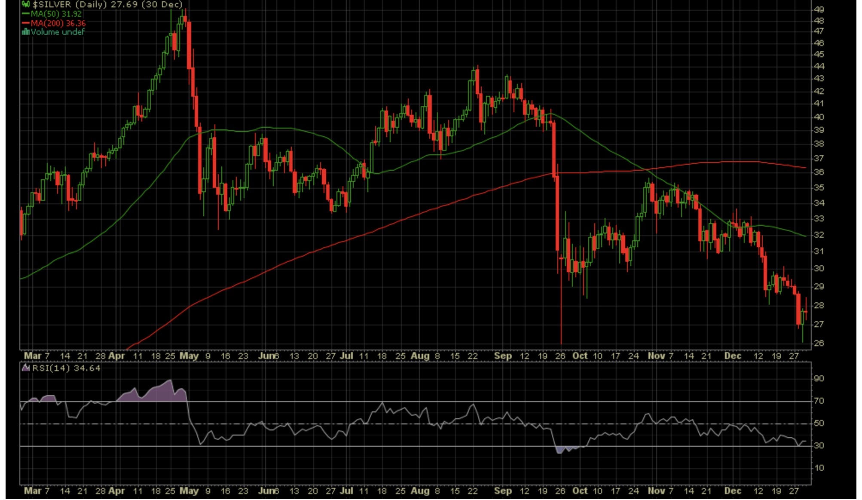Click the Aug label on bottom date axis
The width and height of the screenshot is (862, 500).
click(x=420, y=491)
